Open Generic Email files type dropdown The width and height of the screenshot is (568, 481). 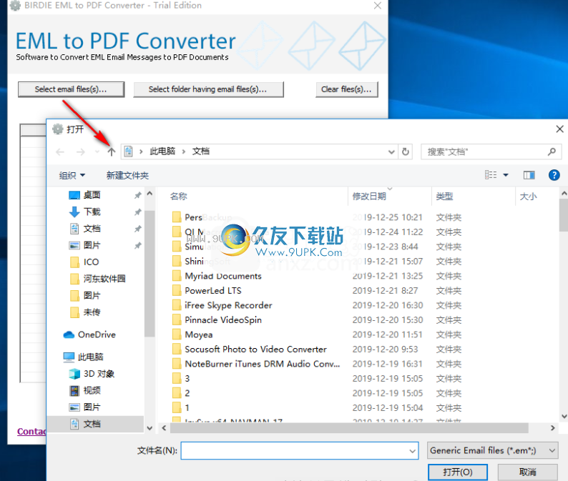[x=493, y=450]
